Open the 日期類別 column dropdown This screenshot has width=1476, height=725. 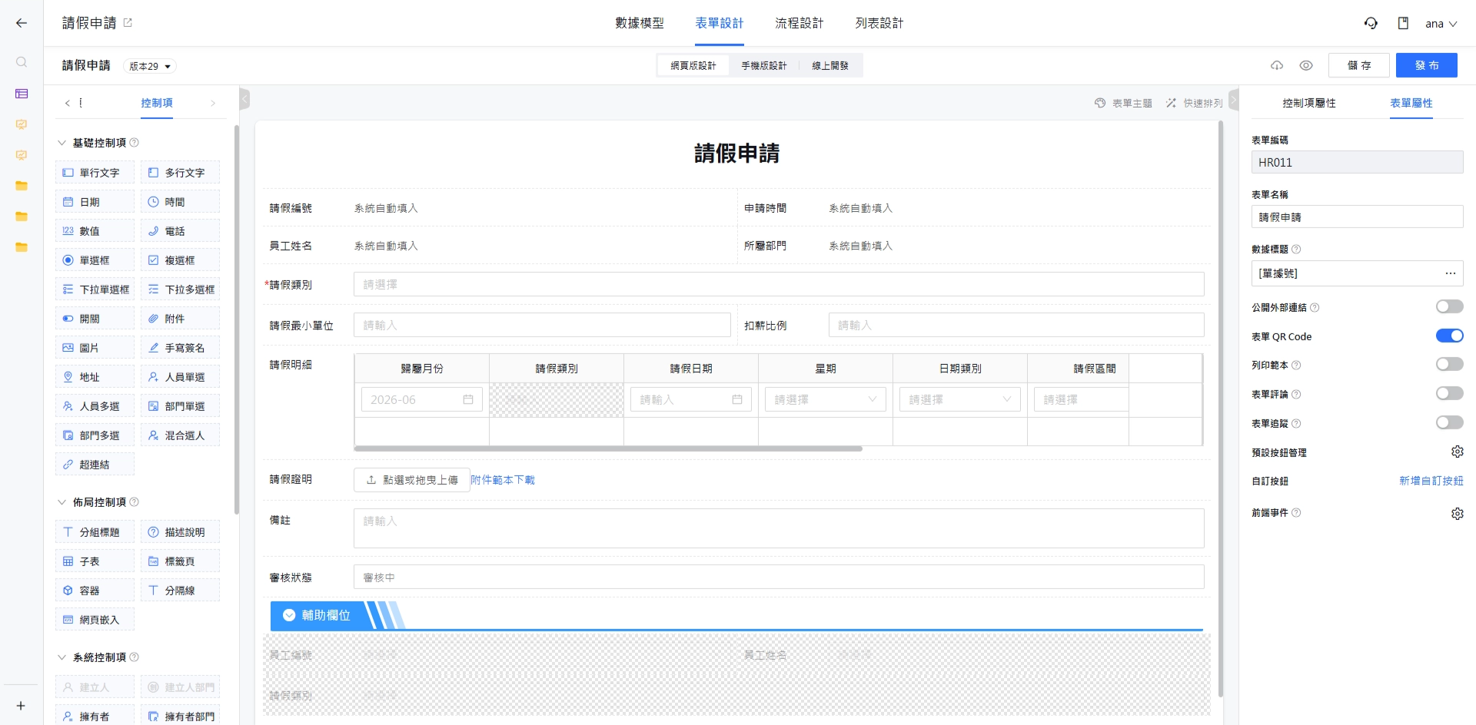click(x=959, y=399)
